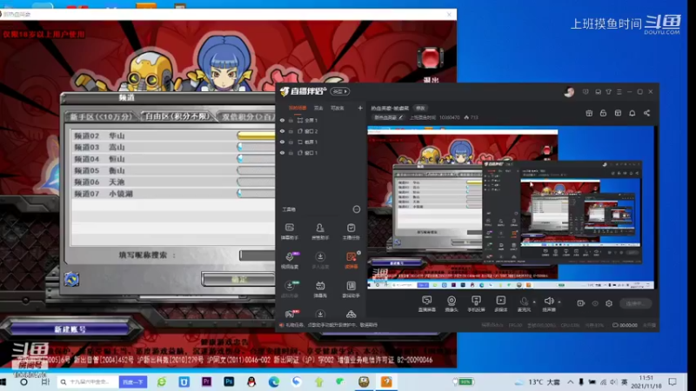696x391 pixels.
Task: Toggle the lock on the 截屏 1 source
Action: point(291,142)
